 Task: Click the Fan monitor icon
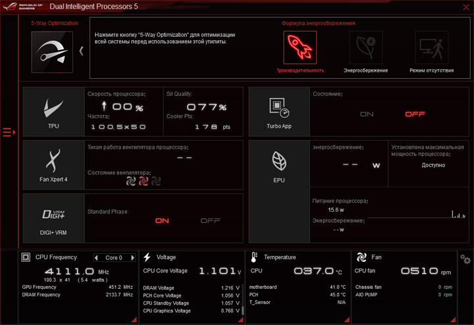(361, 257)
